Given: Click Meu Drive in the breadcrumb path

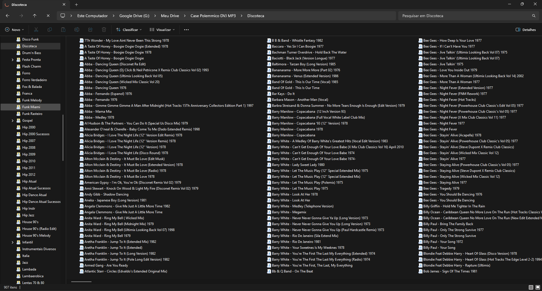Looking at the screenshot, I should coord(170,16).
